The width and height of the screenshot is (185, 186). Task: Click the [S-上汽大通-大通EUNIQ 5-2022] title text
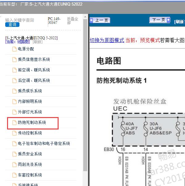(x=31, y=38)
